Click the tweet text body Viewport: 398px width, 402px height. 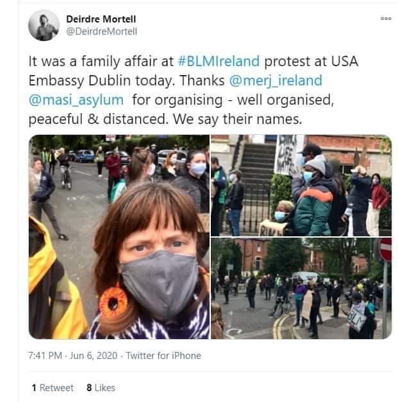coord(194,91)
